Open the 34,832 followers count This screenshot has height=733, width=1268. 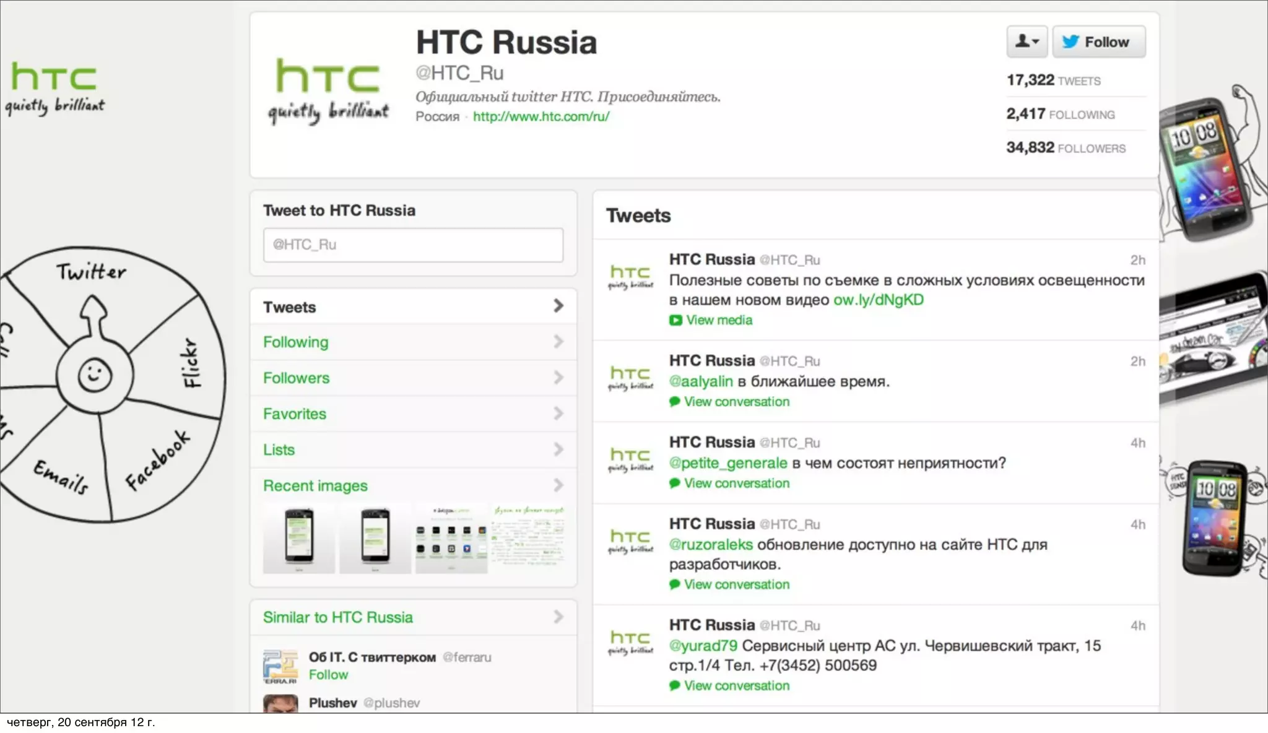(x=1066, y=147)
